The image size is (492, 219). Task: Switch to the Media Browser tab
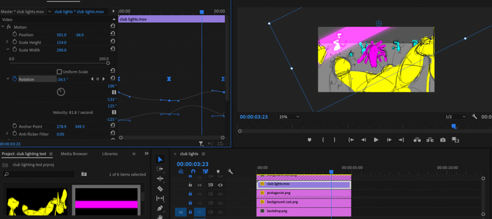[73, 154]
